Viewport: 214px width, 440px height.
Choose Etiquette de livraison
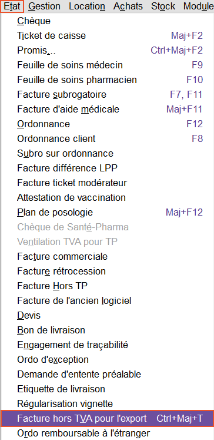tap(107, 389)
